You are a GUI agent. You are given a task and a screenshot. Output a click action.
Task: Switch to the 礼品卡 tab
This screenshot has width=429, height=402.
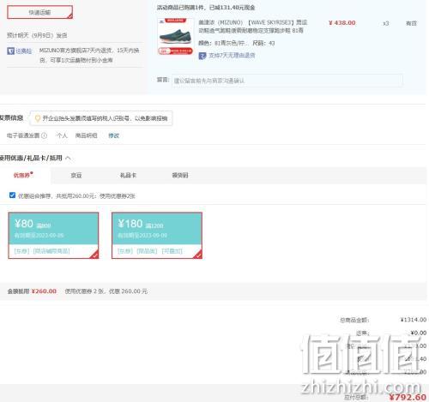pyautogui.click(x=128, y=175)
